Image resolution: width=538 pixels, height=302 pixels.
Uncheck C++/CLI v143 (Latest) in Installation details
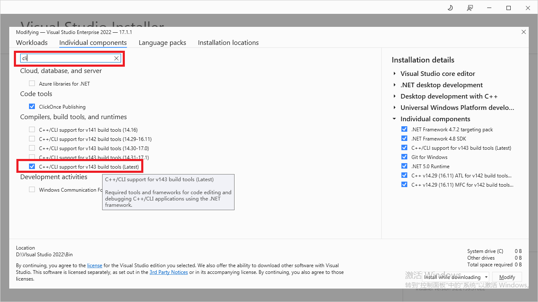coord(404,148)
